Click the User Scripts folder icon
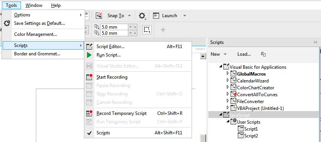 pos(233,122)
